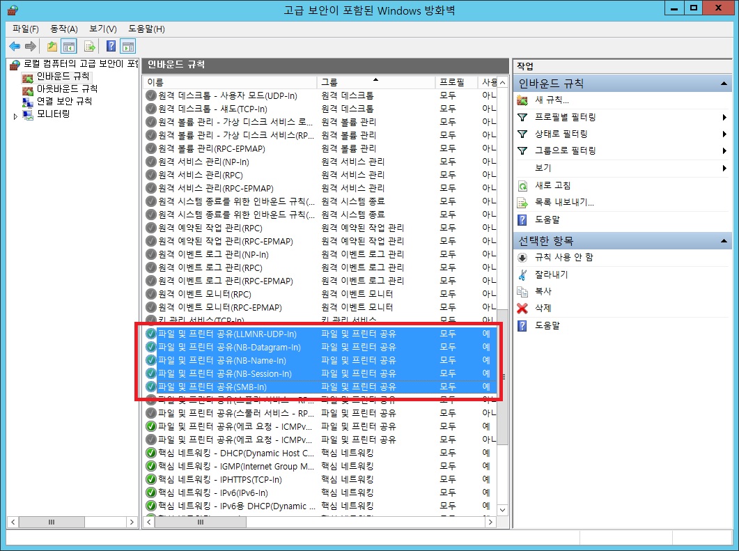Click the Back arrow toolbar icon

click(15, 46)
